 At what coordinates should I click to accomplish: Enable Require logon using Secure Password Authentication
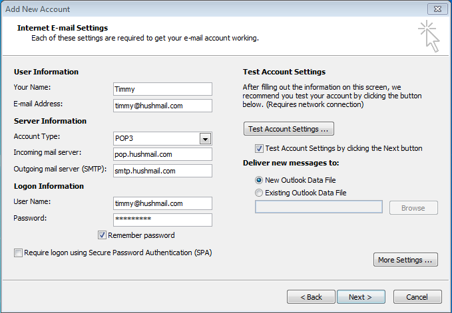pos(18,253)
